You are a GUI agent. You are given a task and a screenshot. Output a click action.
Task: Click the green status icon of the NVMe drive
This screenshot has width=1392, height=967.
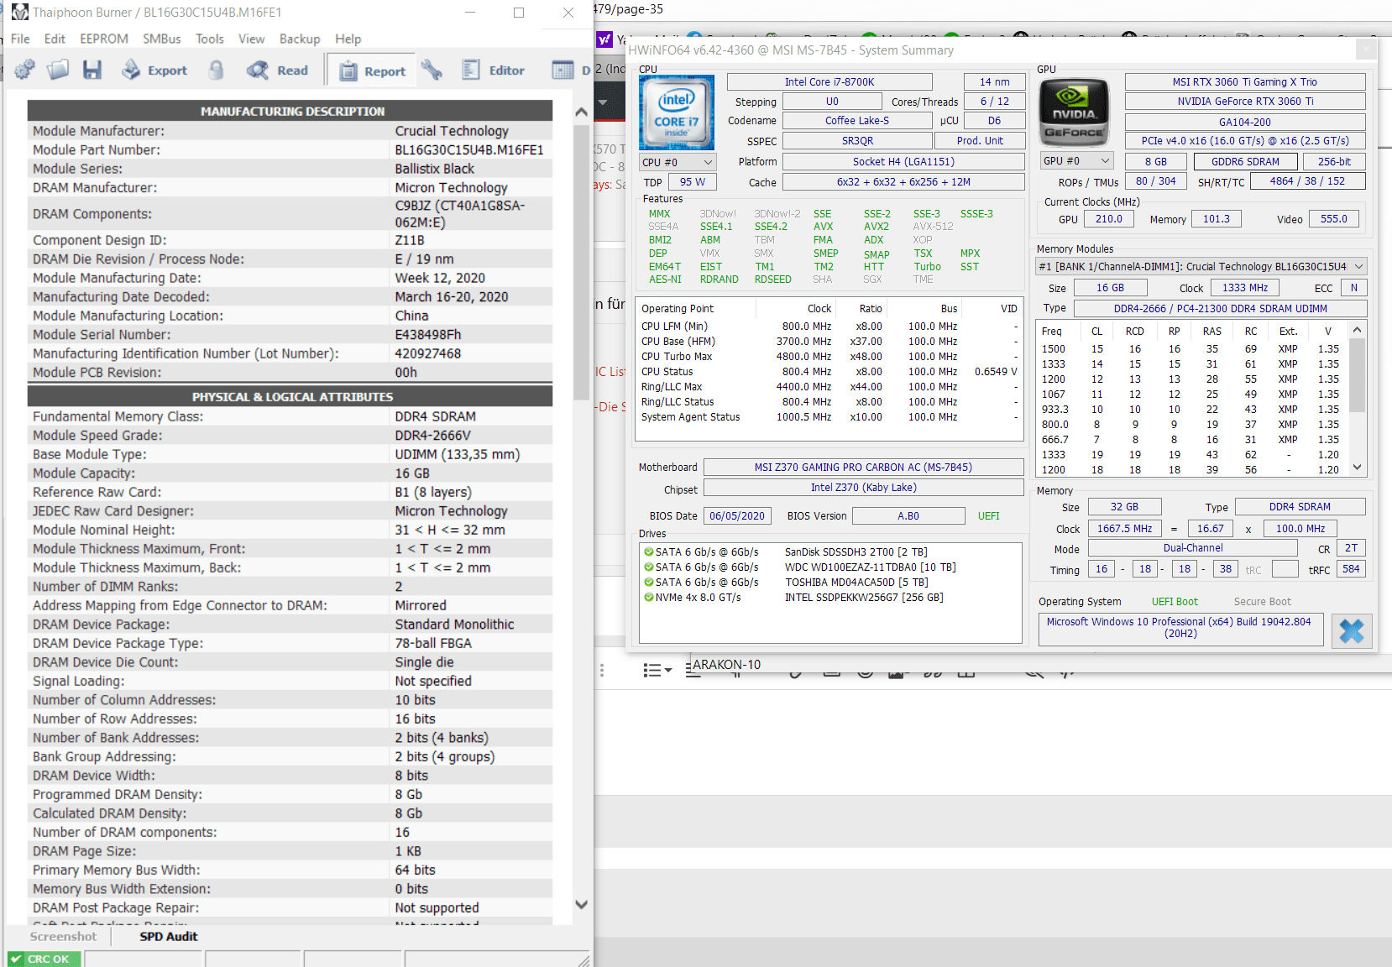click(649, 598)
